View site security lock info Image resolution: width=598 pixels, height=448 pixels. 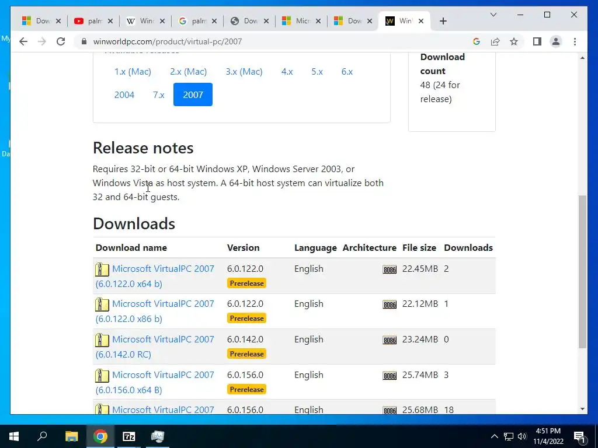pyautogui.click(x=84, y=41)
